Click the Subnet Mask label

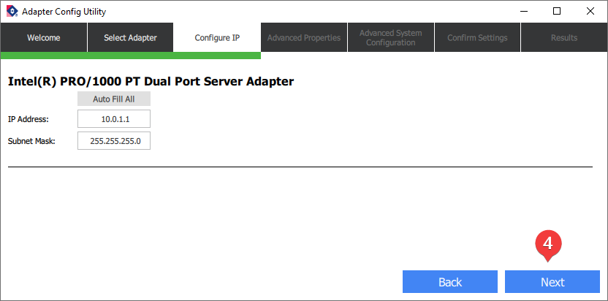click(x=32, y=141)
